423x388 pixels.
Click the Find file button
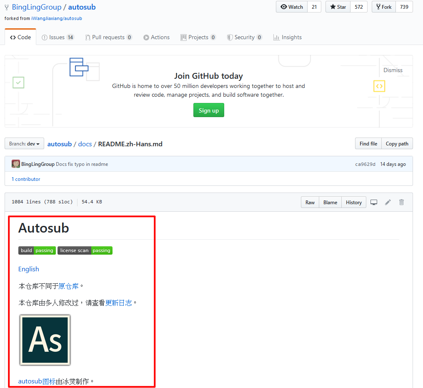pos(368,143)
